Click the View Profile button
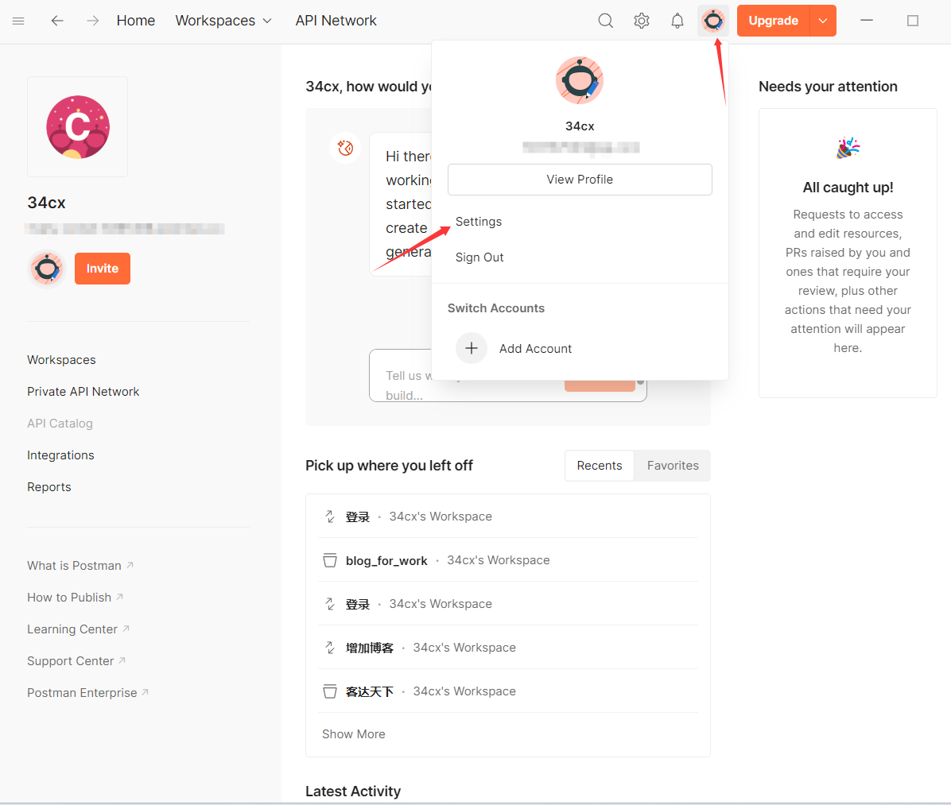 coord(580,180)
